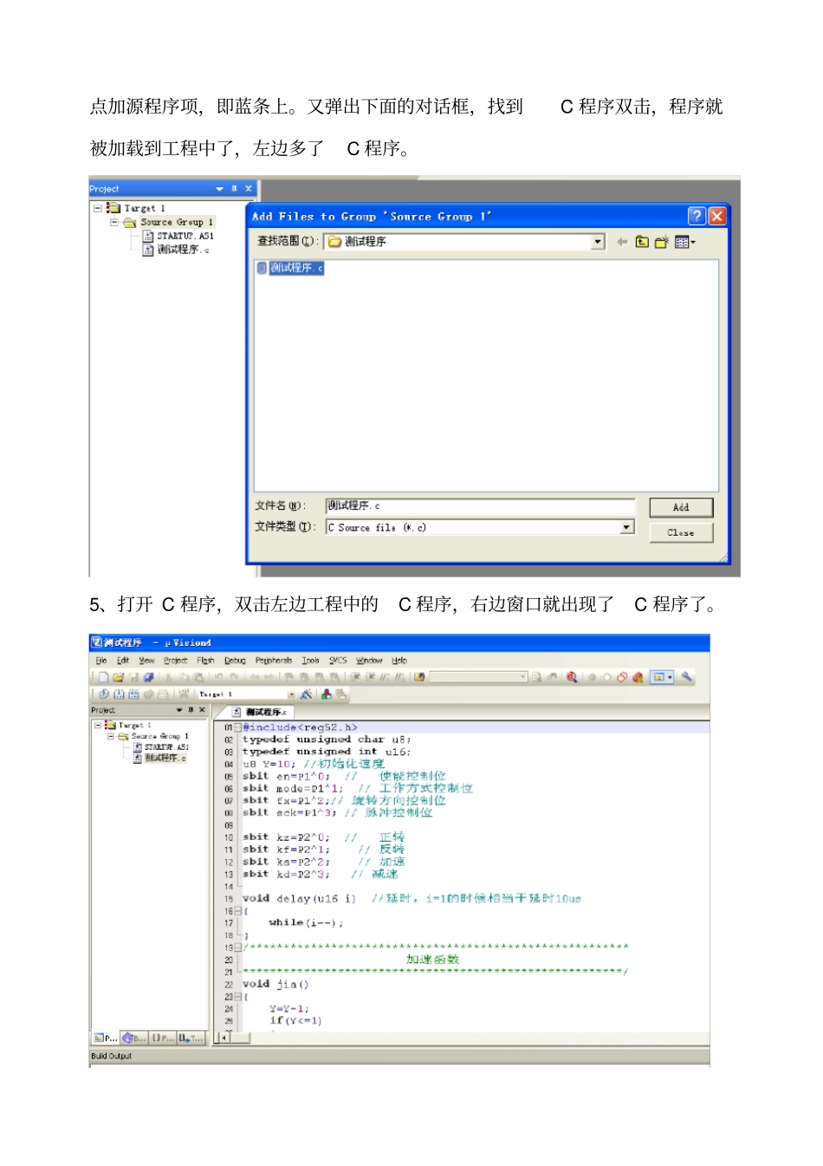Switch to the 测试程序.c editor tab
823x1166 pixels.
coord(261,712)
